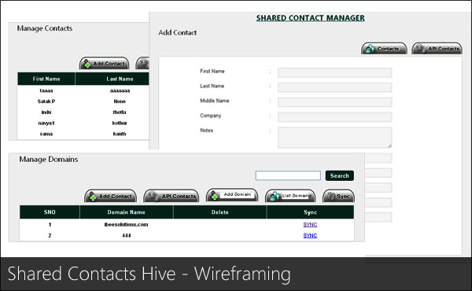This screenshot has width=472, height=291.
Task: Select first name 'Satak P' row
Action: [x=46, y=101]
